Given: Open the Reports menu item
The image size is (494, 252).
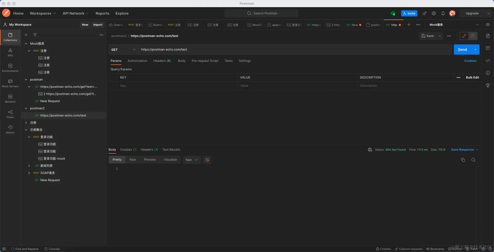Looking at the screenshot, I should (102, 13).
